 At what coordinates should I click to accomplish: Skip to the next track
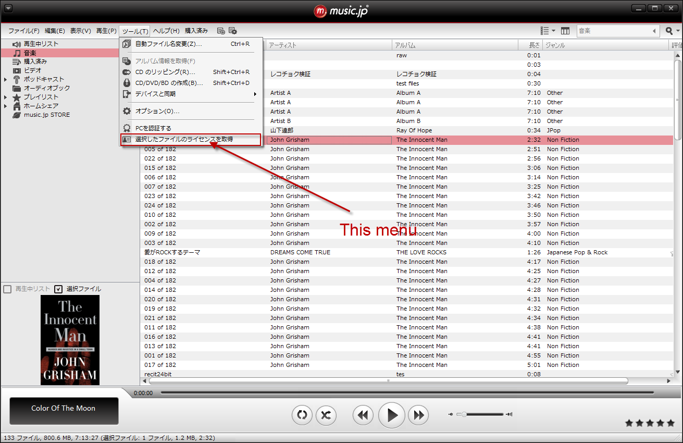(x=418, y=415)
